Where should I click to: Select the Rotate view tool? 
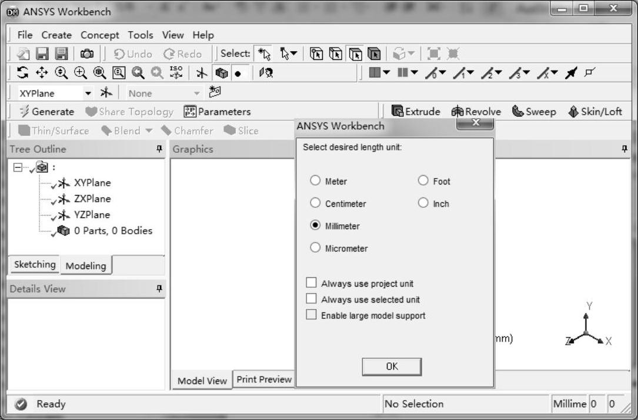(23, 73)
